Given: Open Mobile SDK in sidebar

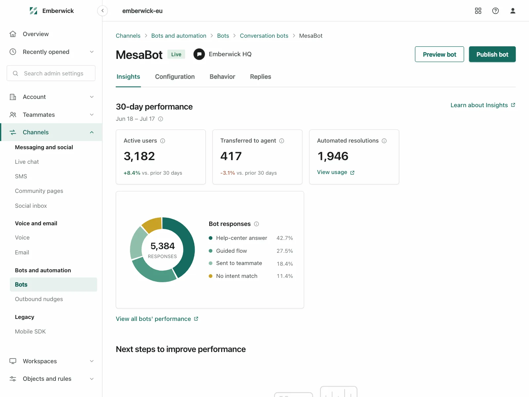Looking at the screenshot, I should pos(30,331).
